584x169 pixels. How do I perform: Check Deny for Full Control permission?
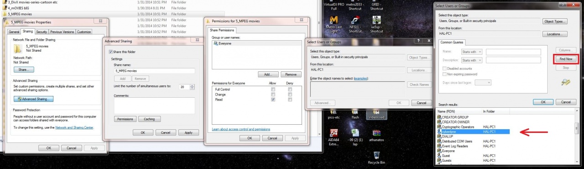point(290,89)
